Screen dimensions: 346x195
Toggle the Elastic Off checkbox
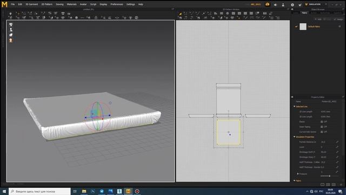(322, 122)
